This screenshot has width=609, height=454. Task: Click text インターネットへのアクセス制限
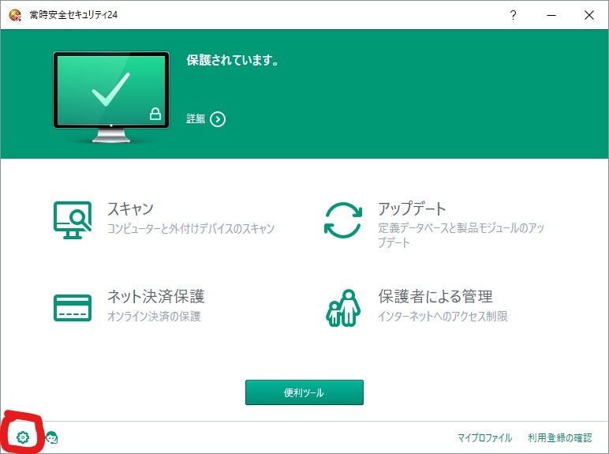(443, 316)
